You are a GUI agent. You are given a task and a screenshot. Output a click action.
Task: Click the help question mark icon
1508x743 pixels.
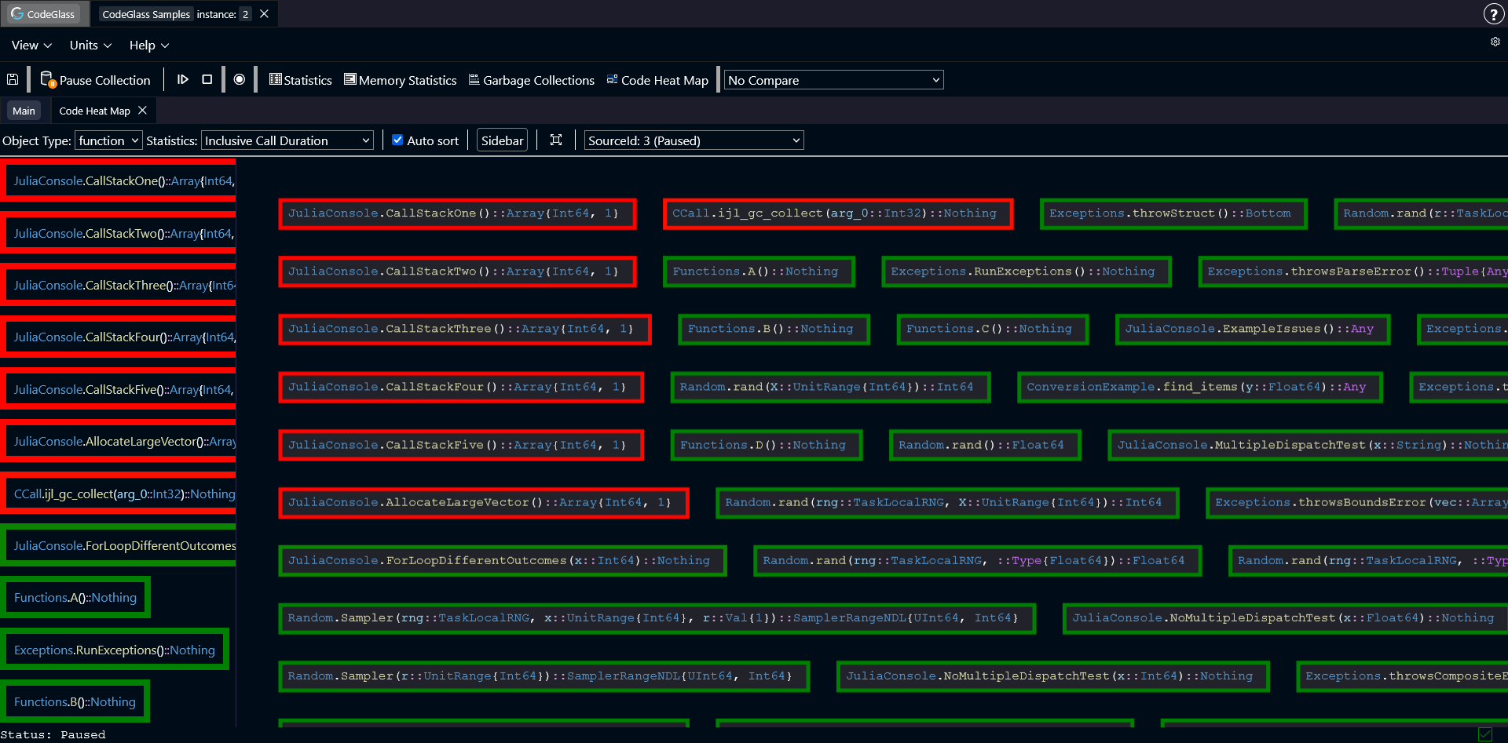pos(1493,14)
